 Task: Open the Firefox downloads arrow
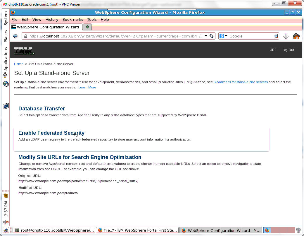pyautogui.click(x=286, y=36)
